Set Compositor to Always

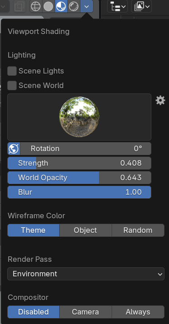coord(138,312)
